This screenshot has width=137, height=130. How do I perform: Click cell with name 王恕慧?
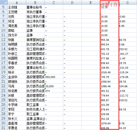17,12
